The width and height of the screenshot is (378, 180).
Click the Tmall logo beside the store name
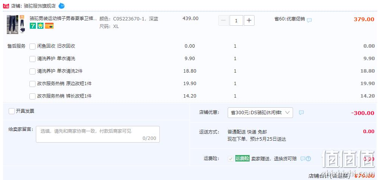pos(6,6)
